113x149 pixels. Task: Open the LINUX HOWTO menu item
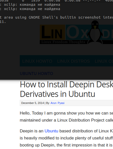pos(37,61)
